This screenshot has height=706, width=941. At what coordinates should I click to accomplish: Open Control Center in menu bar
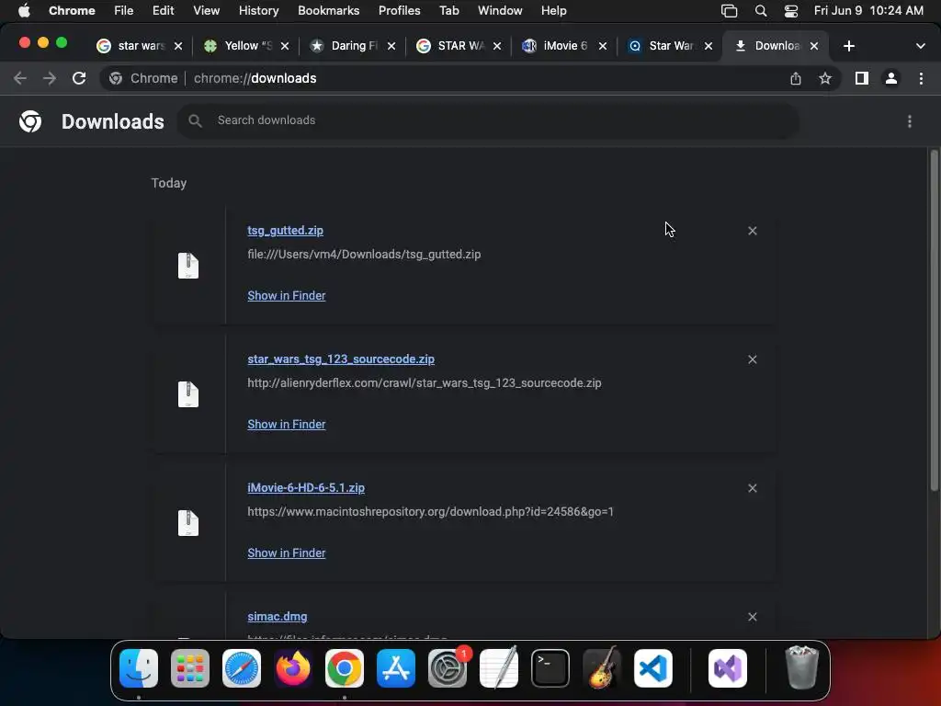[791, 10]
